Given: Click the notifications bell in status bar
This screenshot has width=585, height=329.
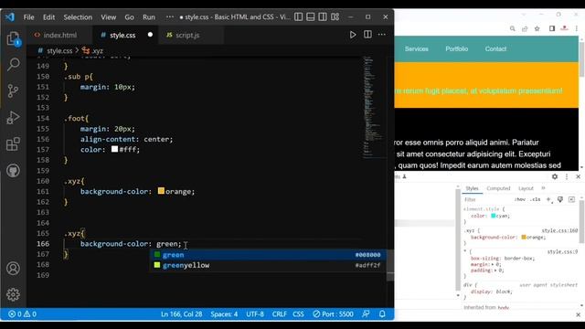Looking at the screenshot, I should point(382,314).
